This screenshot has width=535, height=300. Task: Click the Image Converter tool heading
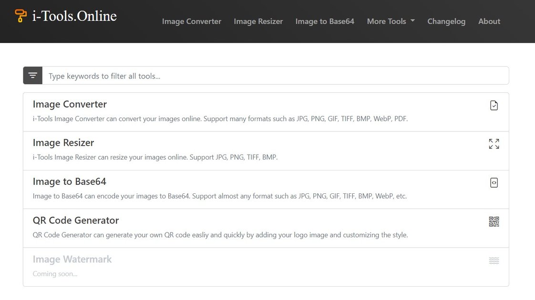click(69, 104)
